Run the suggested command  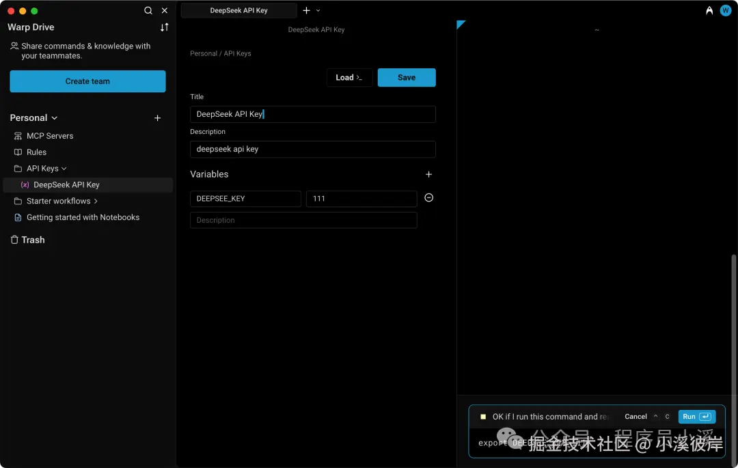click(696, 417)
